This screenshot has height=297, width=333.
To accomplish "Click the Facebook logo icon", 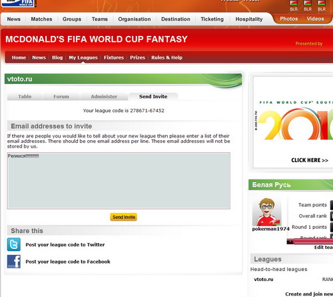I will [14, 262].
